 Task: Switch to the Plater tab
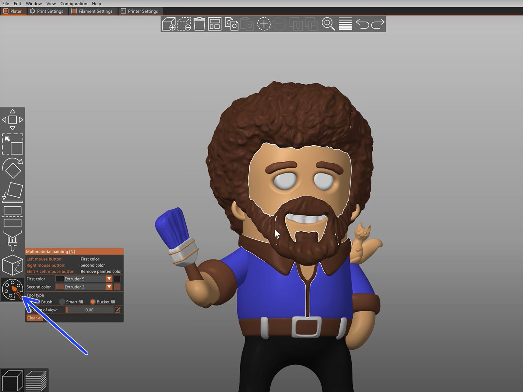13,11
